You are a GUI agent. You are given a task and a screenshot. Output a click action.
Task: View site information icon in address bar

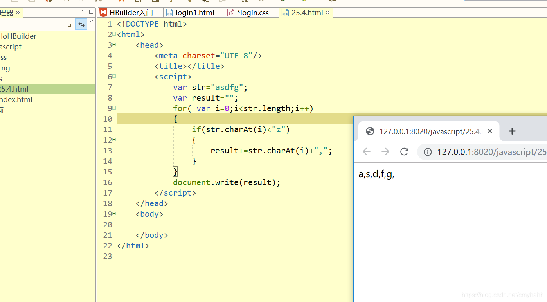(428, 152)
